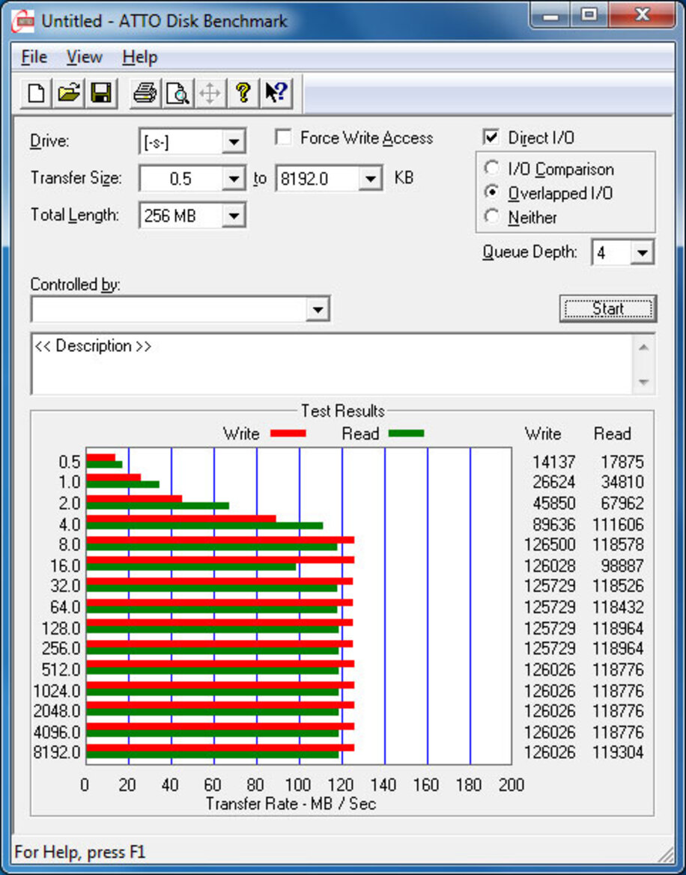Click the green Read legend swatch
This screenshot has width=686, height=875.
[x=407, y=433]
